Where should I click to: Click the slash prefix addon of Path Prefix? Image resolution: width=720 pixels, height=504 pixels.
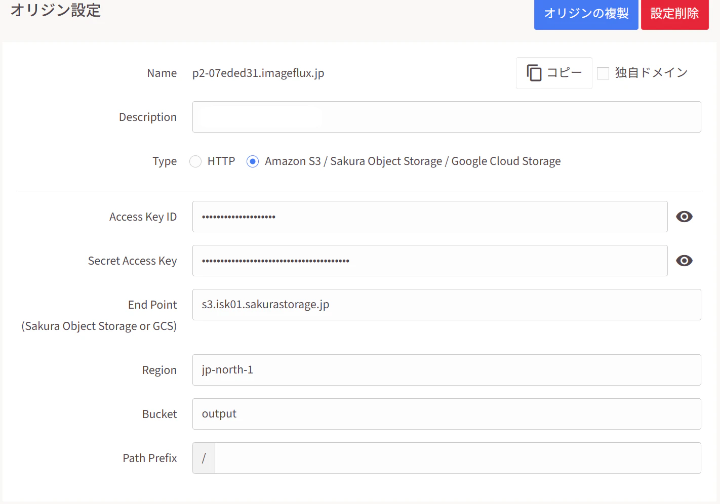pos(204,458)
